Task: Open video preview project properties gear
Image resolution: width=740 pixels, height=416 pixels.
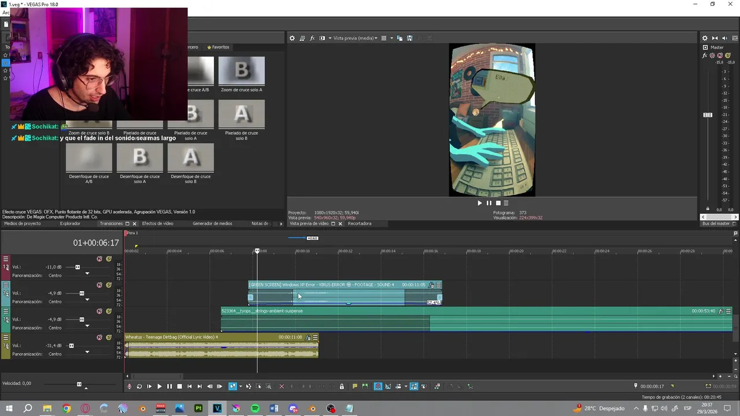Action: pos(292,38)
